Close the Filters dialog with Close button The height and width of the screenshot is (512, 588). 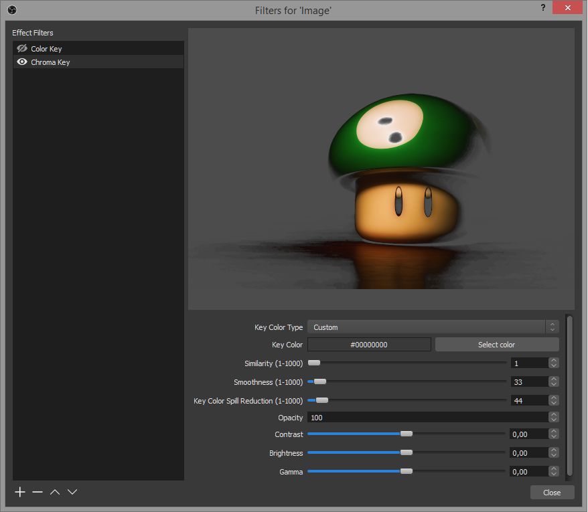552,492
